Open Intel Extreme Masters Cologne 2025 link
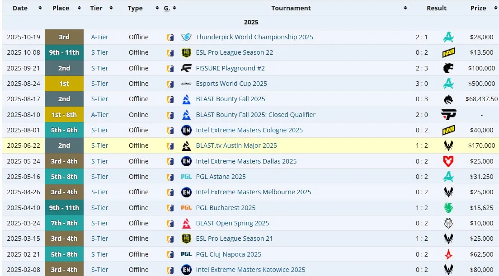The height and width of the screenshot is (276, 499). click(249, 130)
